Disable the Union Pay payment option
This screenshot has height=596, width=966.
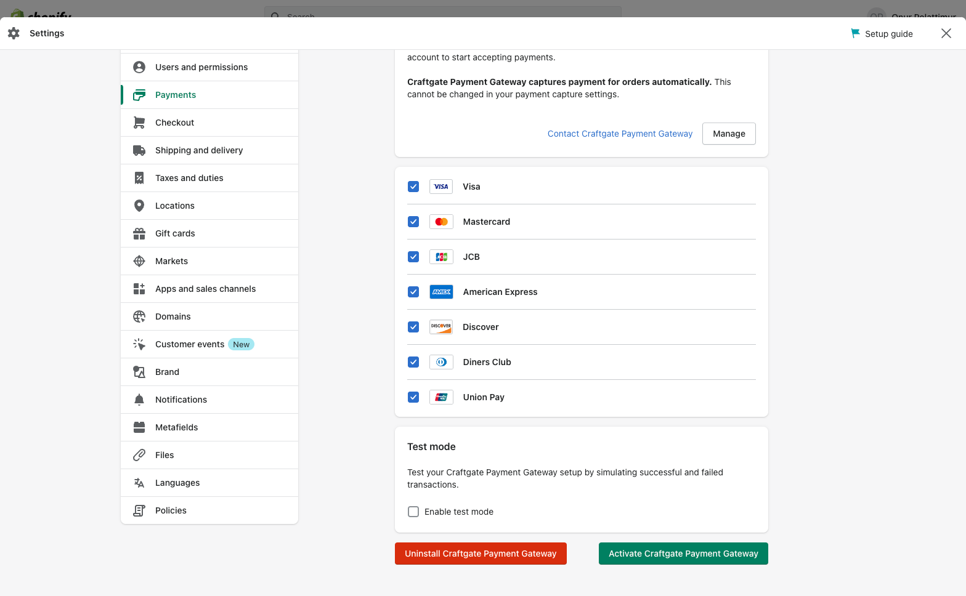[x=413, y=397]
